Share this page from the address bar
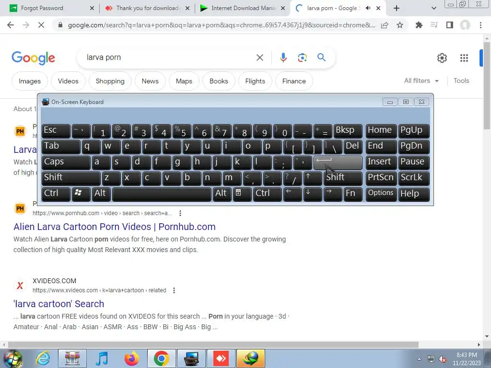The height and width of the screenshot is (368, 491). pos(385,25)
